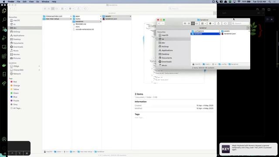Open Pictures in background Finder sidebar
The width and height of the screenshot is (279, 157).
coord(17,58)
